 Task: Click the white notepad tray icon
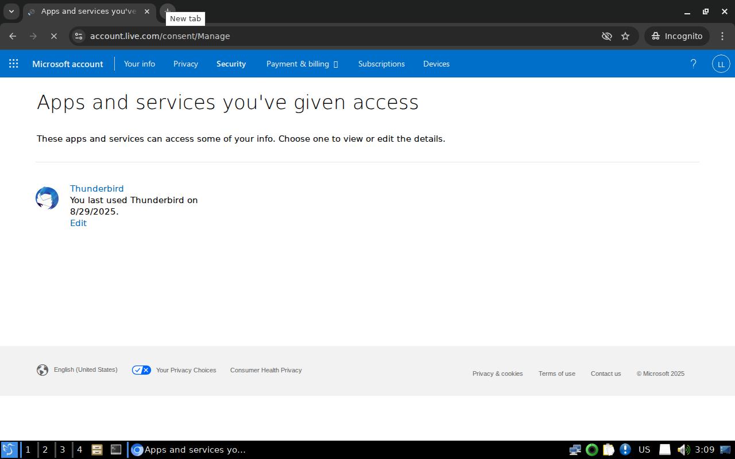664,450
